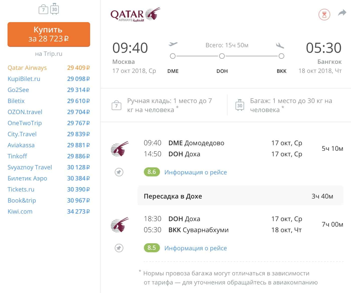351x293 pixels.
Task: Click the Qatar Airways logo at top
Action: [x=135, y=15]
